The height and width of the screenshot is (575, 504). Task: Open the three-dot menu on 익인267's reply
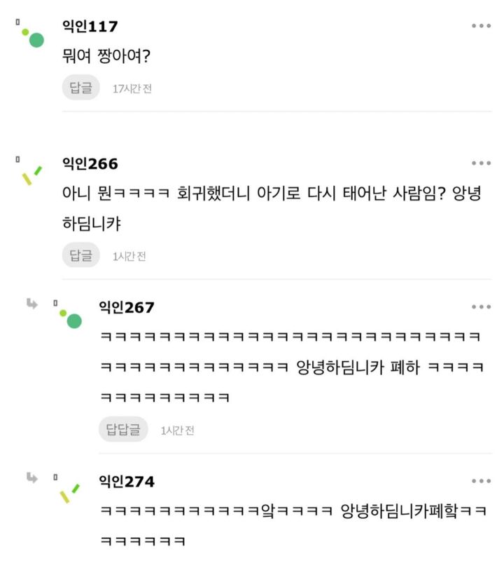[x=481, y=307]
